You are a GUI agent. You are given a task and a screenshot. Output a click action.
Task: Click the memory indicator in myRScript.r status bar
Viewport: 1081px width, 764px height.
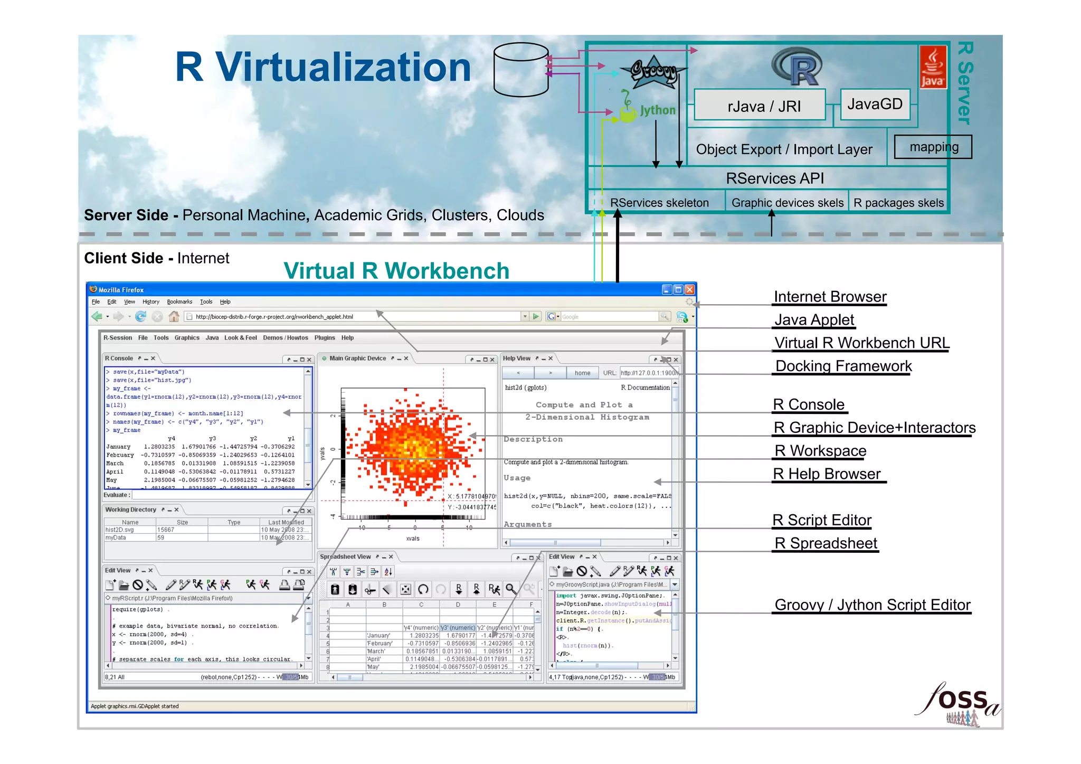pos(297,677)
